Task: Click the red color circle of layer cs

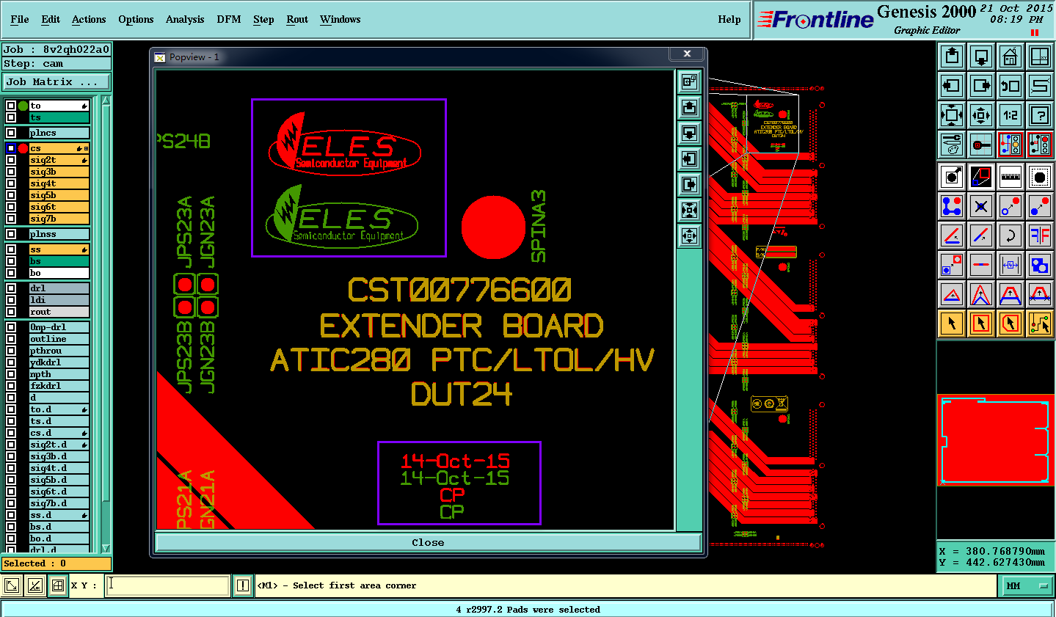Action: pyautogui.click(x=23, y=148)
